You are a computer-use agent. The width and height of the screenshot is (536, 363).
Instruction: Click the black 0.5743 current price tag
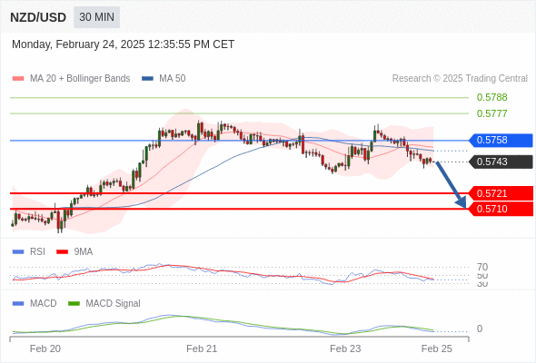click(501, 162)
